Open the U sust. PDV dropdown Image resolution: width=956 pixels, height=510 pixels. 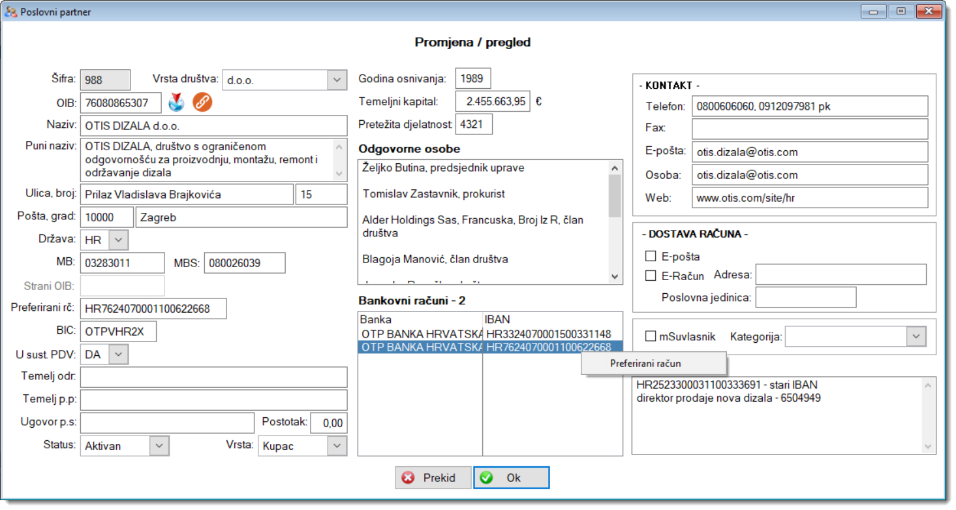(118, 354)
